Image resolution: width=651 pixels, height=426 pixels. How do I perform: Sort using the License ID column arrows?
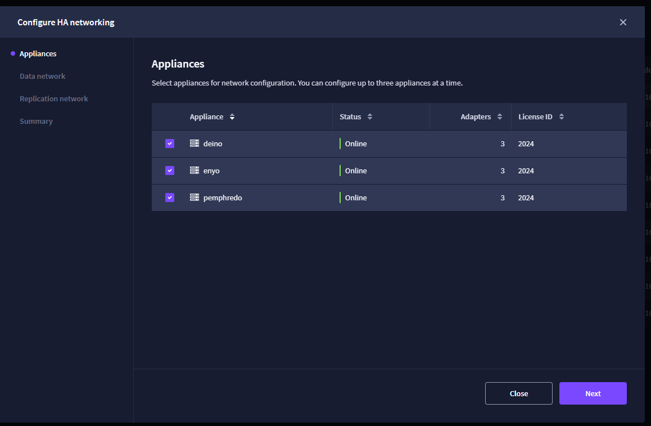561,117
